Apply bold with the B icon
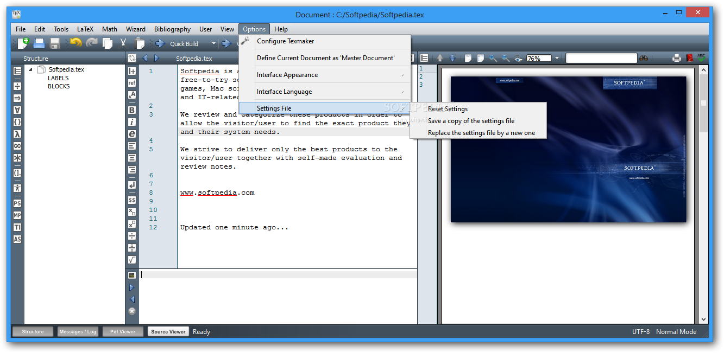724x353 pixels. [132, 110]
